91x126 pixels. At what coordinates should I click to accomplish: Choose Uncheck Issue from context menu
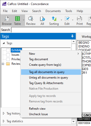51,114
